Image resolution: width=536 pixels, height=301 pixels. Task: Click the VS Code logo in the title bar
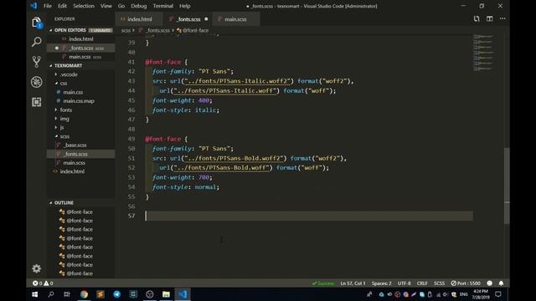(33, 6)
